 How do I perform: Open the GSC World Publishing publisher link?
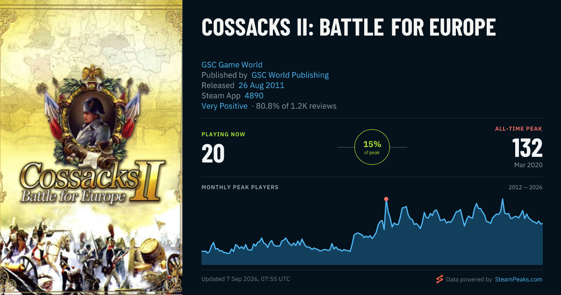pyautogui.click(x=290, y=75)
